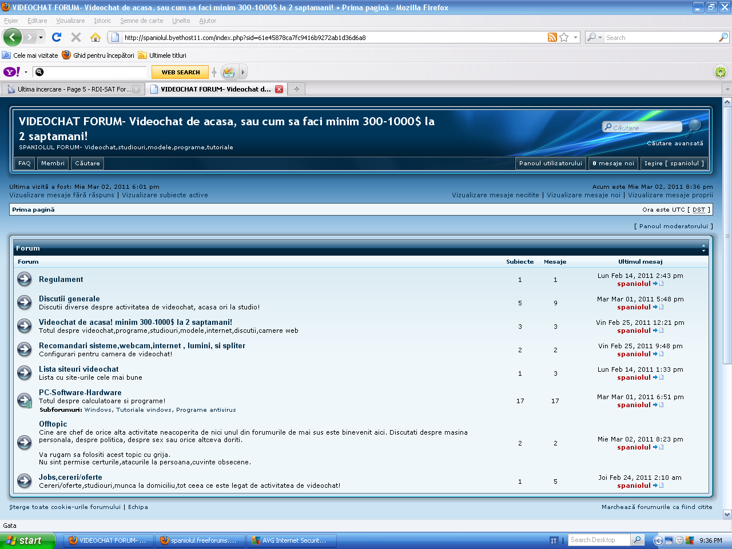Open the Vizualizare menu
The width and height of the screenshot is (732, 549).
70,21
